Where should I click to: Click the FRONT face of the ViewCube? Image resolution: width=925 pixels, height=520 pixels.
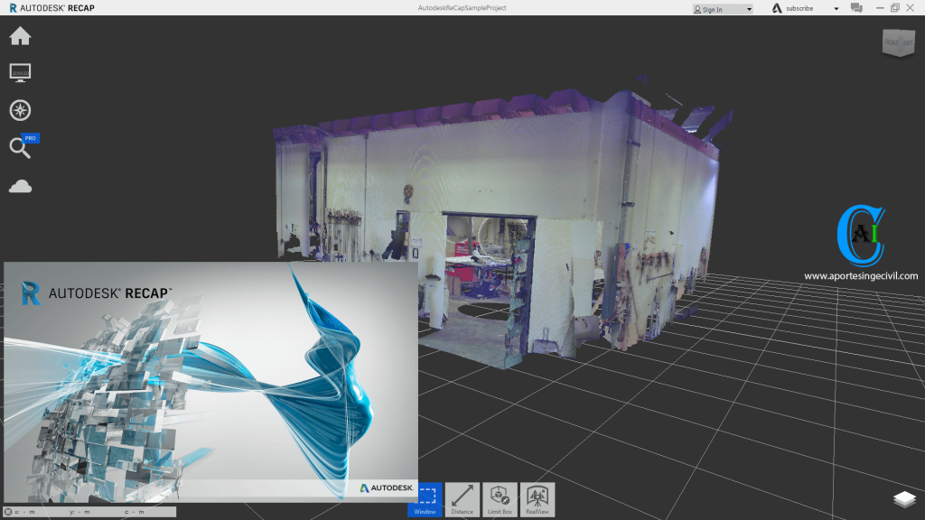point(891,42)
